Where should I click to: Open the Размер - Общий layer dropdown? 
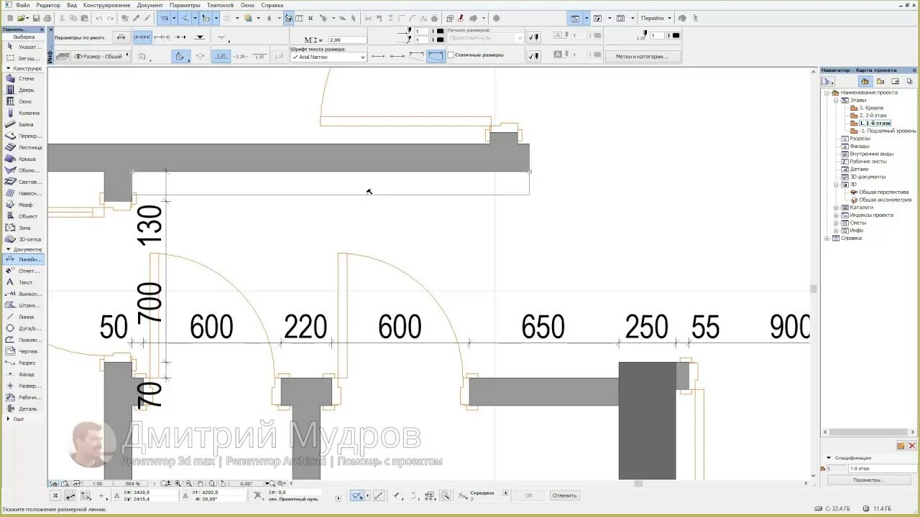pyautogui.click(x=101, y=56)
